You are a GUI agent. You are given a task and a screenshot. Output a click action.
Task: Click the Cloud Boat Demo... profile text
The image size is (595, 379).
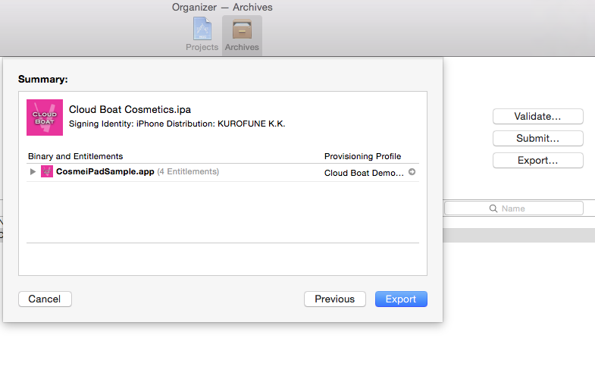[x=364, y=173]
